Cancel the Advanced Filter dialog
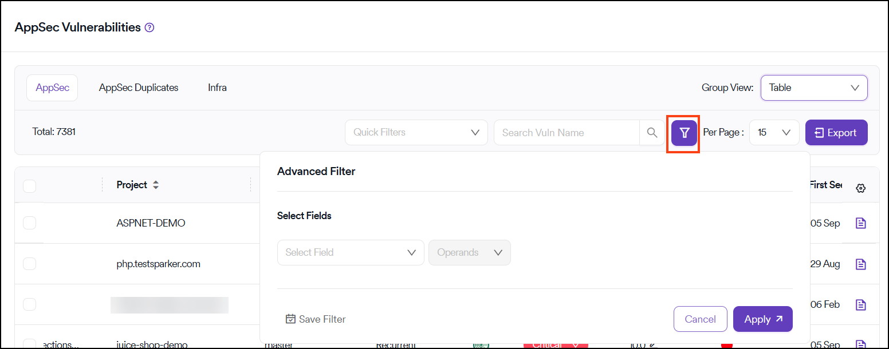The width and height of the screenshot is (889, 349). tap(700, 319)
